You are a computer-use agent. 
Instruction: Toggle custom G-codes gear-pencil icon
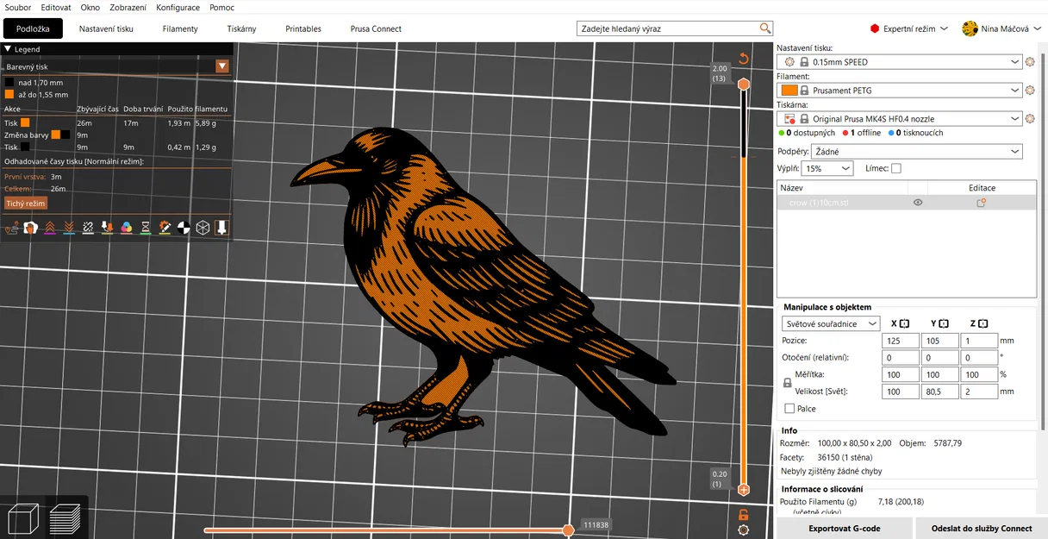165,228
